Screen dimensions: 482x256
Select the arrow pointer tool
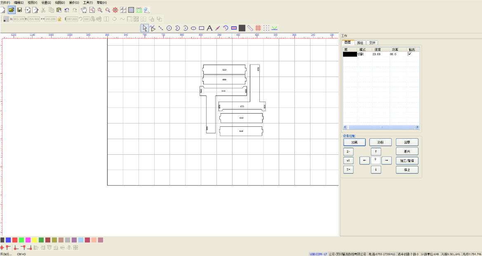pyautogui.click(x=145, y=28)
